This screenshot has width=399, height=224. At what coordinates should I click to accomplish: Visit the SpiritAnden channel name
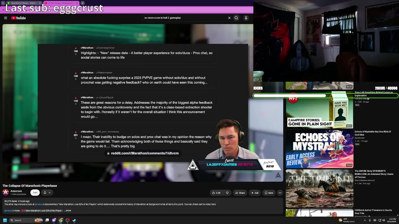pyautogui.click(x=359, y=138)
